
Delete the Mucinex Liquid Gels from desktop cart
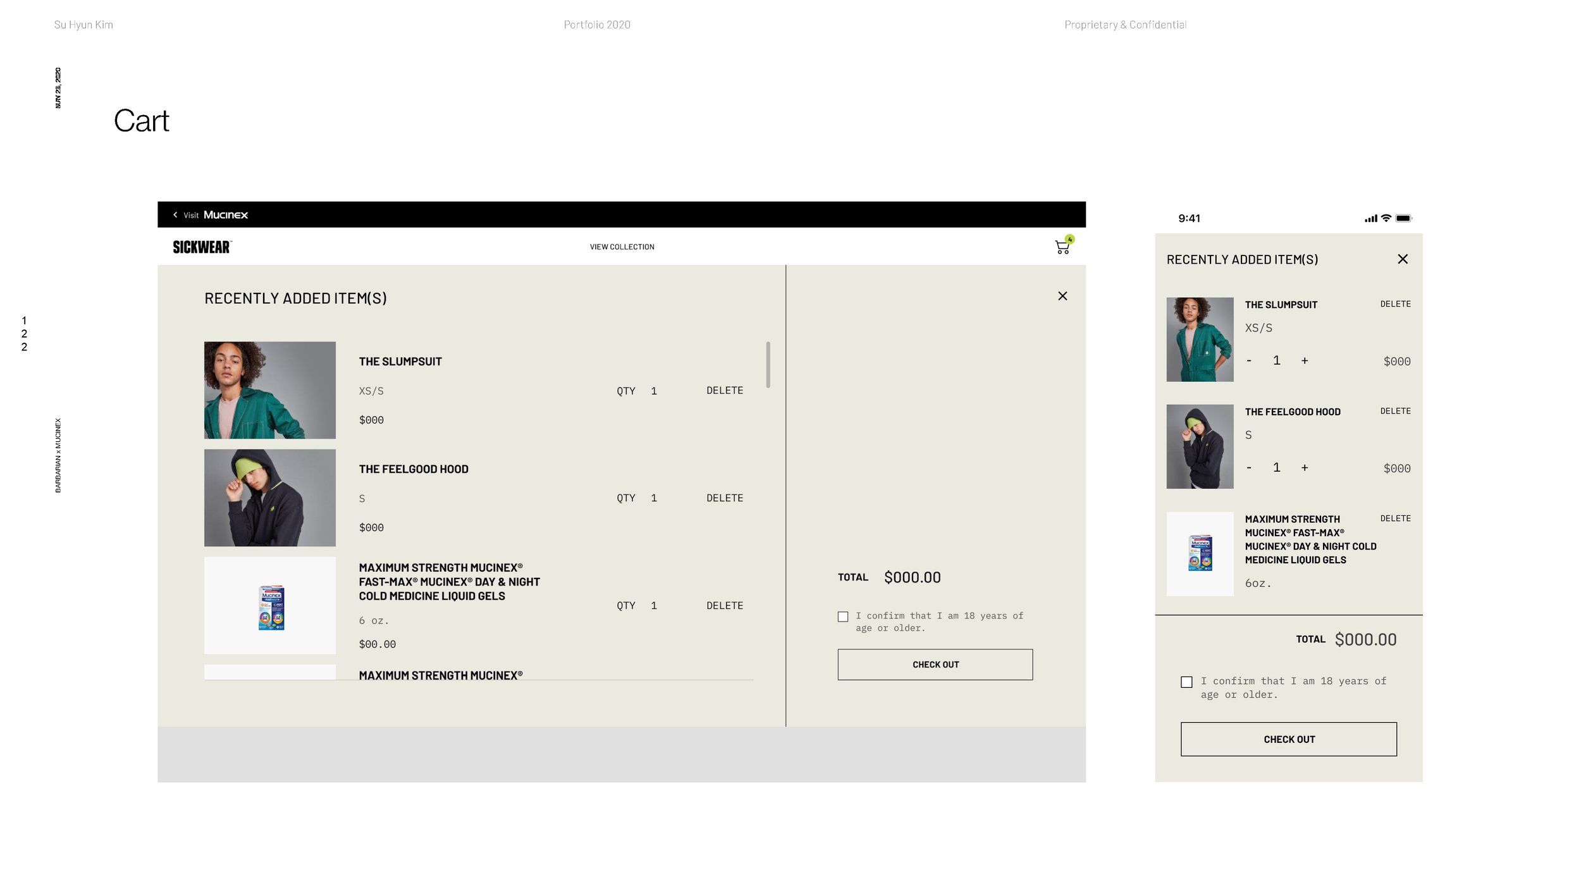pyautogui.click(x=725, y=606)
